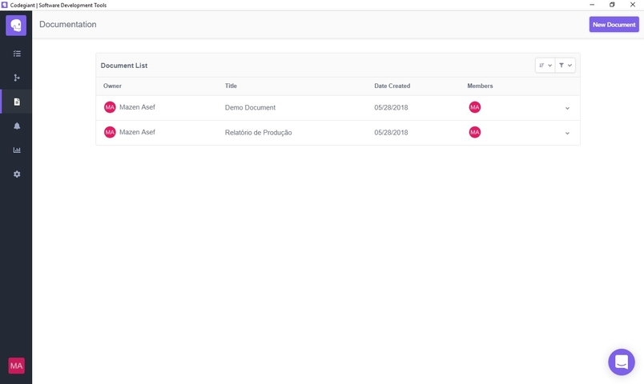This screenshot has width=644, height=384.
Task: Click the Date Created column header
Action: click(392, 86)
